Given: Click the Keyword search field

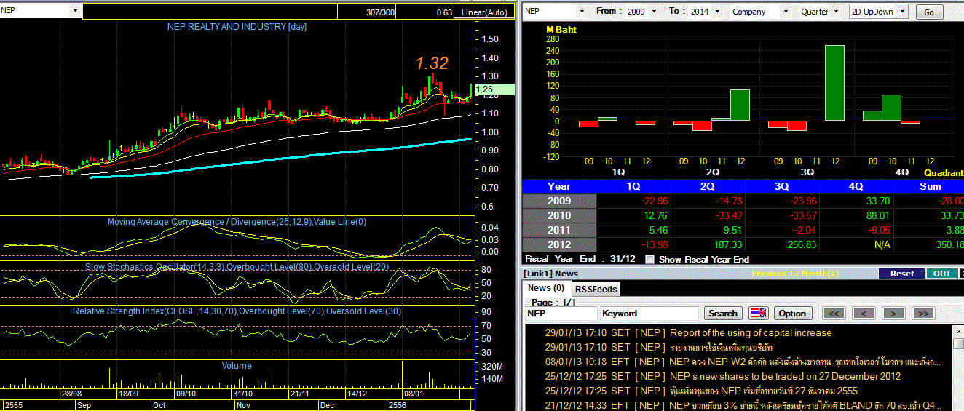Looking at the screenshot, I should pos(649,314).
